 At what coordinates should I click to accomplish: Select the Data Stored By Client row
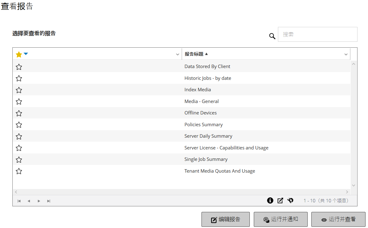tap(181, 67)
